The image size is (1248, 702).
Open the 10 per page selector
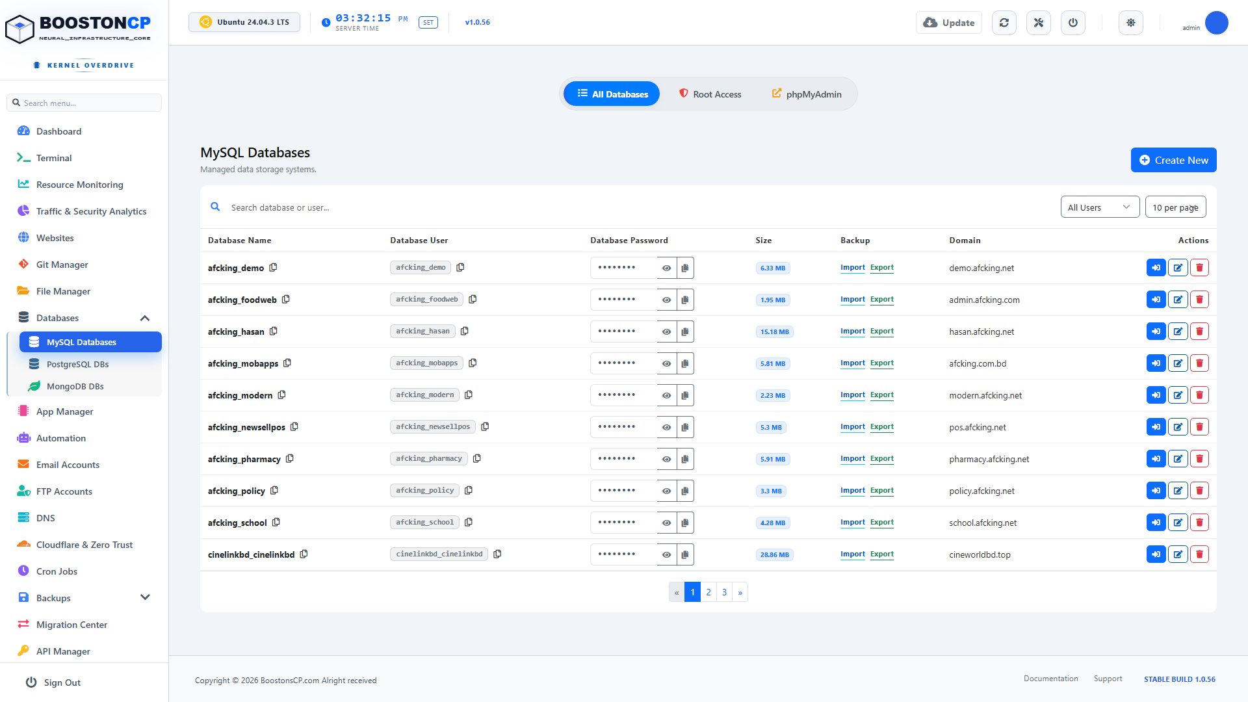click(1175, 207)
